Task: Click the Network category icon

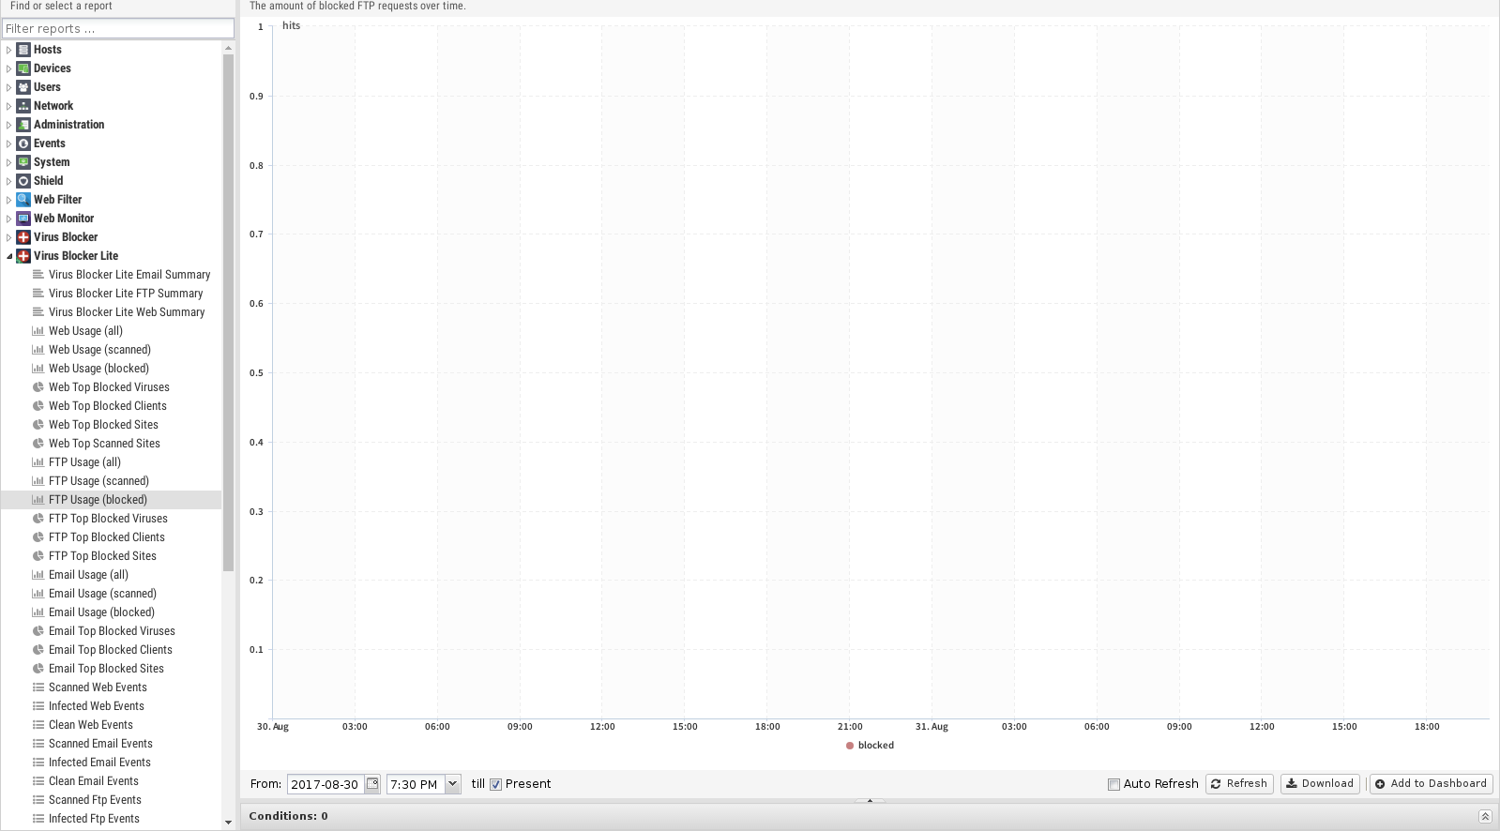Action: 23,106
